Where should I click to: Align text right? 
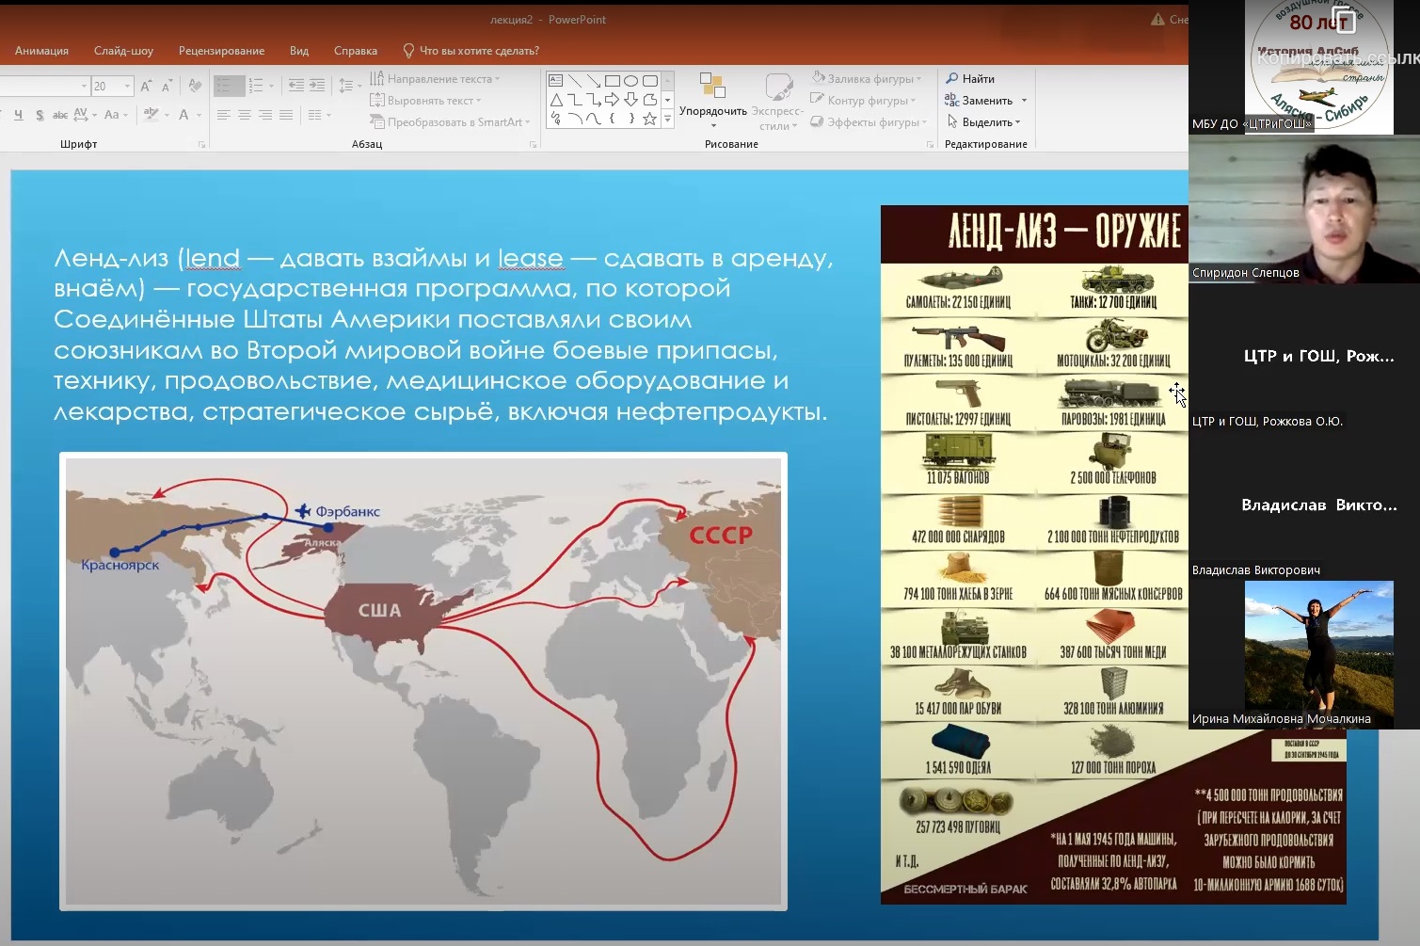coord(265,115)
